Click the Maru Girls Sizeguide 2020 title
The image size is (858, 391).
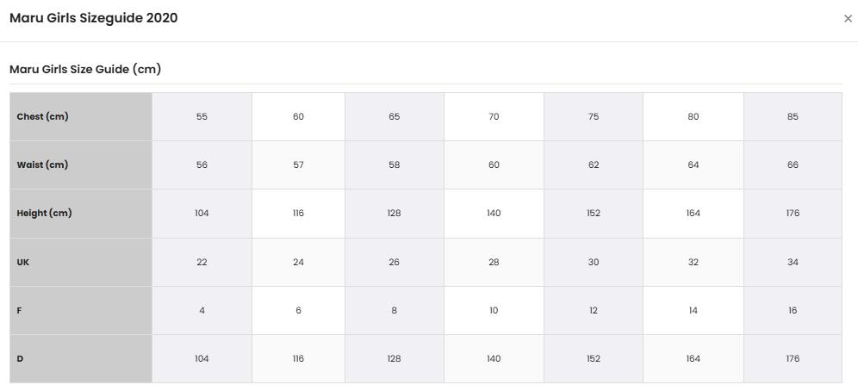[x=94, y=18]
